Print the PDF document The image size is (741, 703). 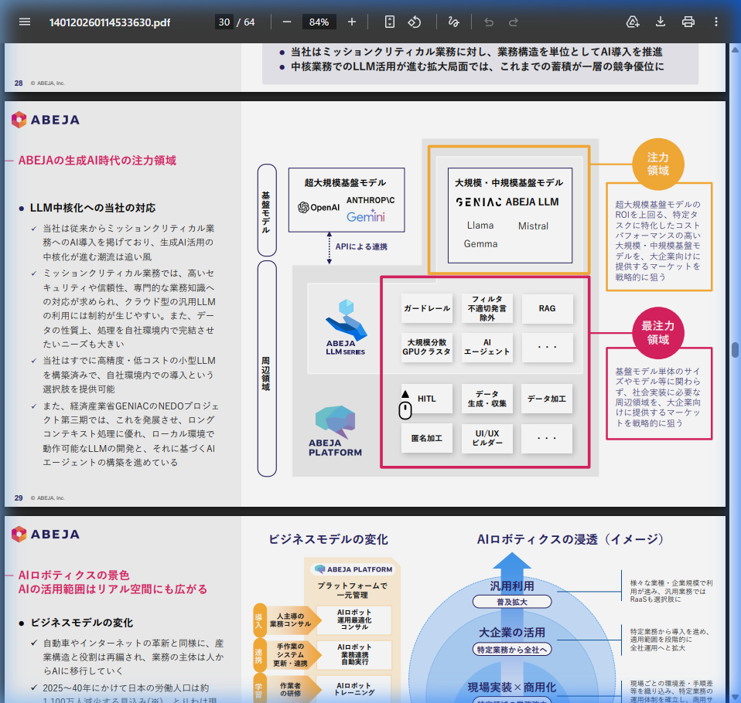(x=688, y=22)
